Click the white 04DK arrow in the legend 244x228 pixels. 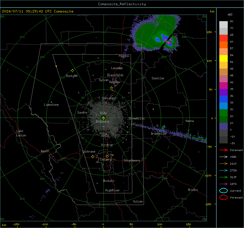coord(223,157)
